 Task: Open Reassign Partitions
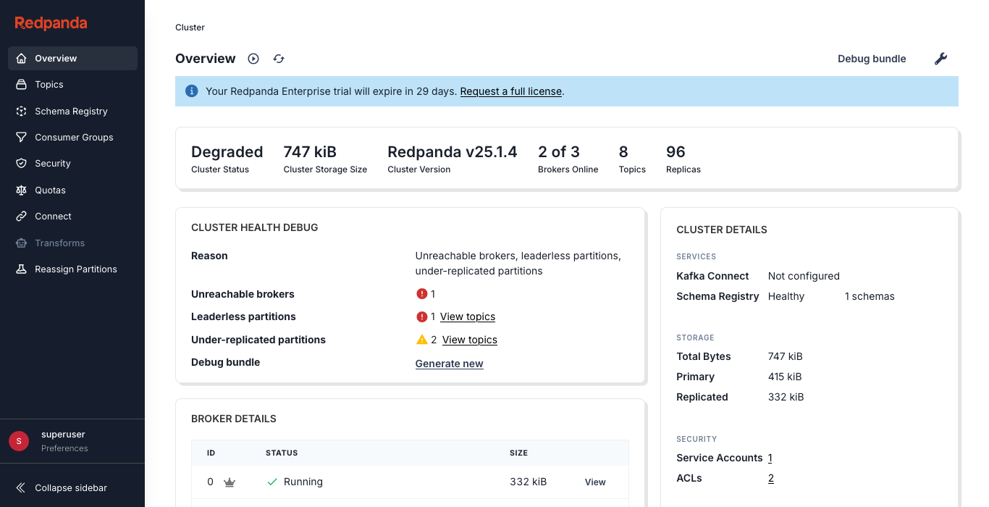coord(75,269)
